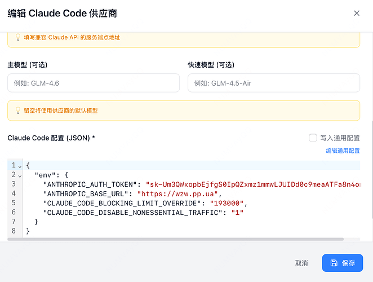Click CLAUDE_CODE_DISABLE_NONESSENTIAL_TRAFFIC key

pyautogui.click(x=133, y=213)
